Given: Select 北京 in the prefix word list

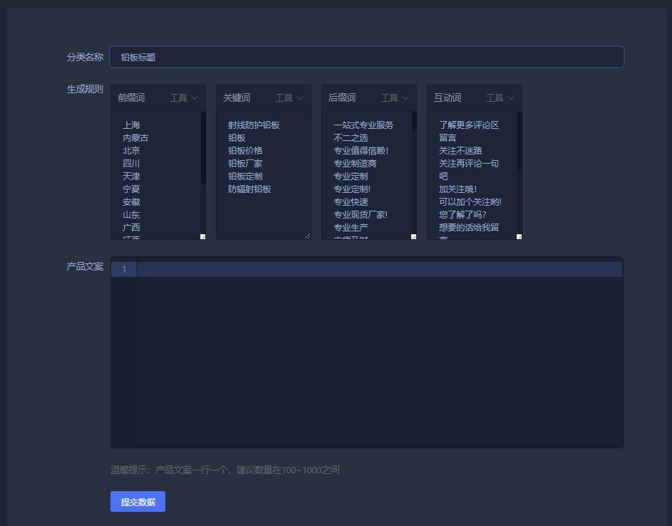Looking at the screenshot, I should pos(131,150).
